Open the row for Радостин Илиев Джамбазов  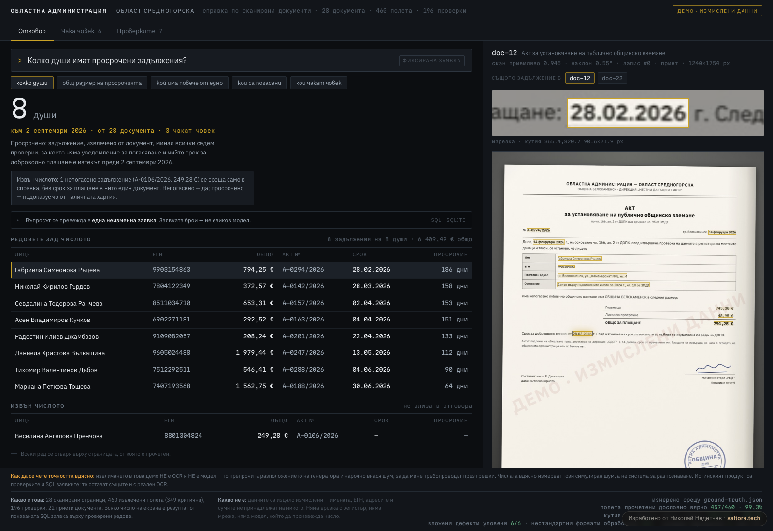pyautogui.click(x=241, y=336)
